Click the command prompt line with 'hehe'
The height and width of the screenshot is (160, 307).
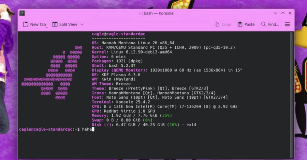tap(57, 129)
